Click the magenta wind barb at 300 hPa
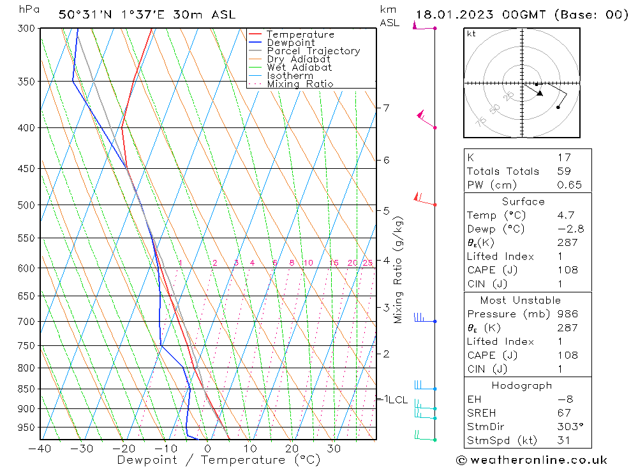 tap(424, 26)
